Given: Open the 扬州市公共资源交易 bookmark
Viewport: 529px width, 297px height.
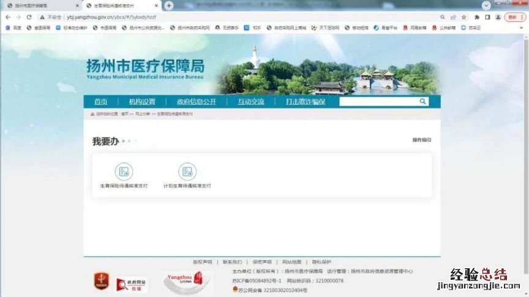Looking at the screenshot, I should 143,28.
